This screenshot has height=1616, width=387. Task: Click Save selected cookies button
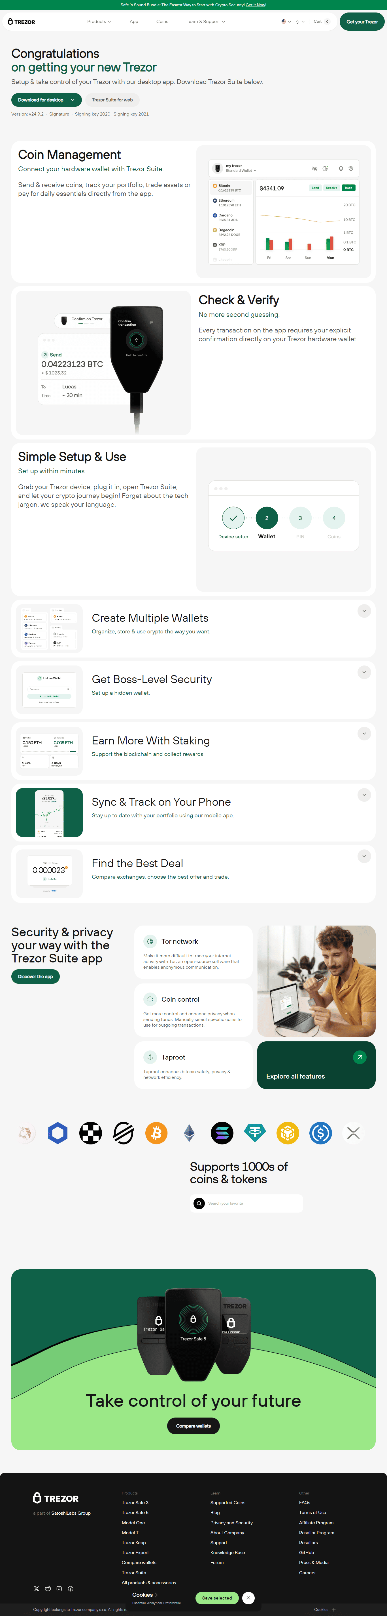pyautogui.click(x=217, y=1598)
